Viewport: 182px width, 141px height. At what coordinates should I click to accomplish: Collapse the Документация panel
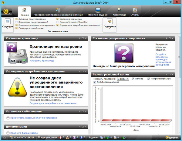tap(79, 127)
